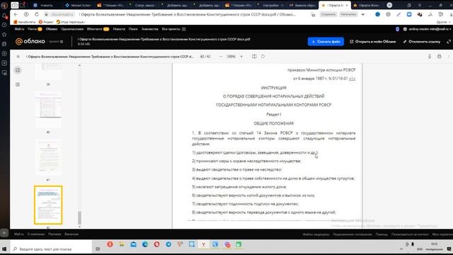
Task: Follow the <1> footnote link in document
Action: [352, 79]
